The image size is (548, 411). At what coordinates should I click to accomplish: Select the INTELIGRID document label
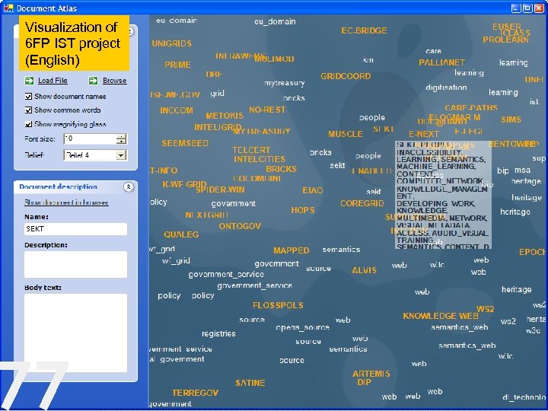tap(218, 127)
